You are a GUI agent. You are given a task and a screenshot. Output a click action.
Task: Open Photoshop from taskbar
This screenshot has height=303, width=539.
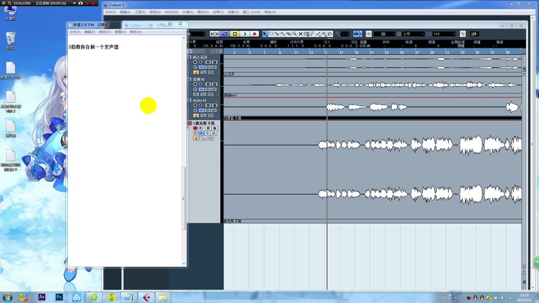click(59, 297)
